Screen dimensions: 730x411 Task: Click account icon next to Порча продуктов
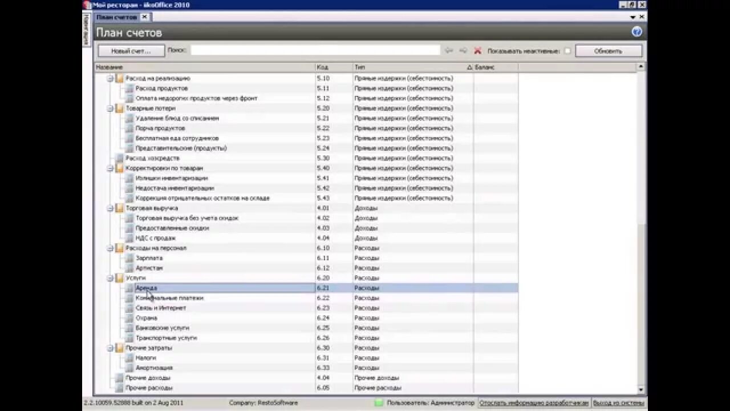tap(129, 128)
